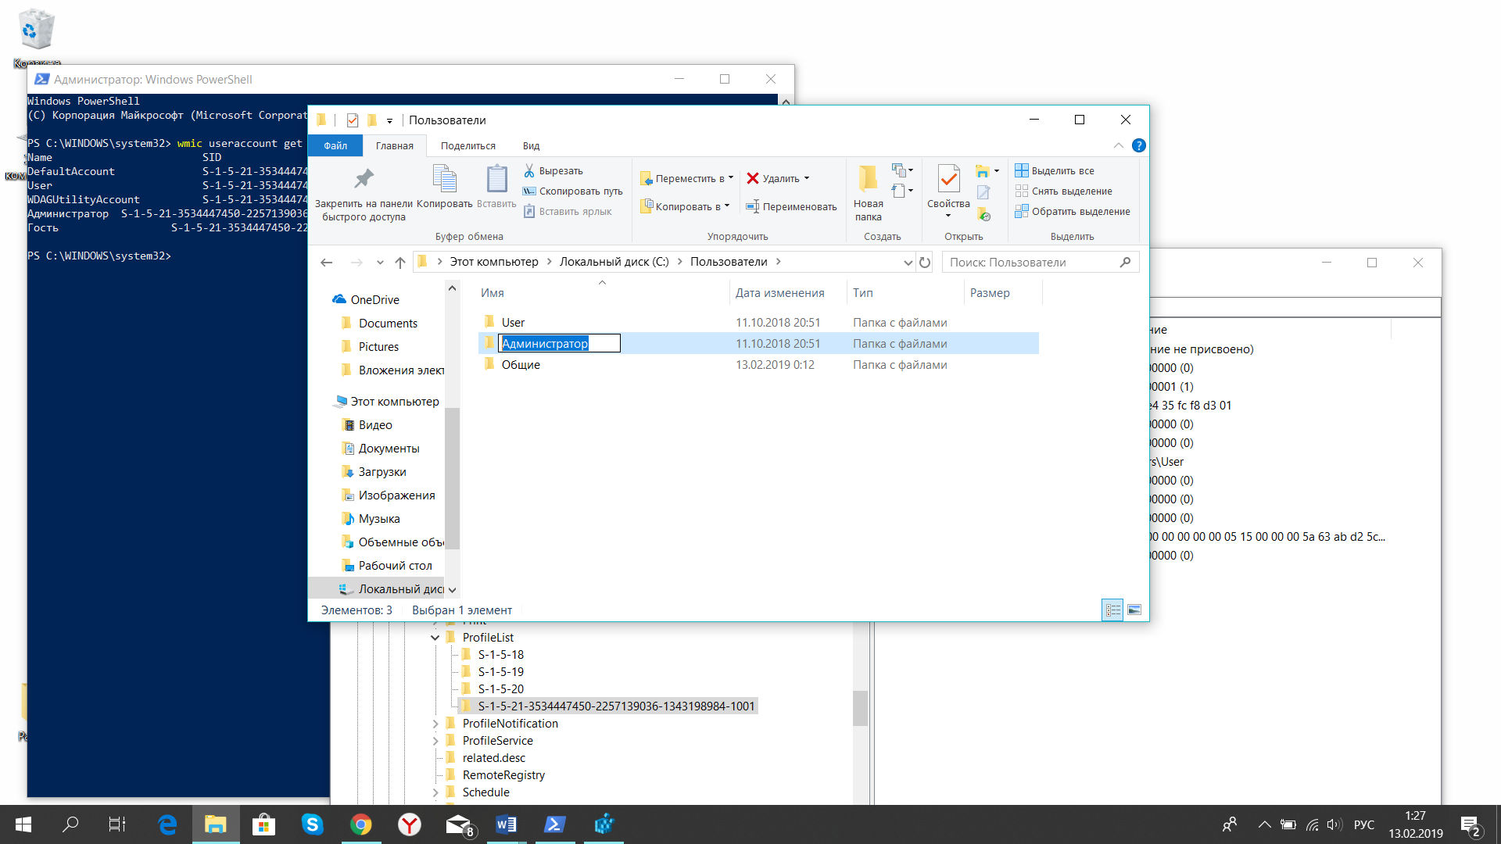1501x844 pixels.
Task: Select the 'Поделиться' (Share) tab in ribbon
Action: point(468,145)
